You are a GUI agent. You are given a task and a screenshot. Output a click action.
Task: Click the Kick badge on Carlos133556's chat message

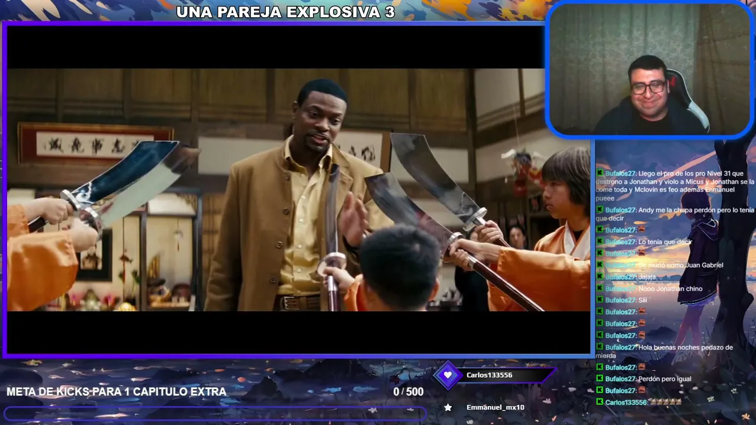600,402
